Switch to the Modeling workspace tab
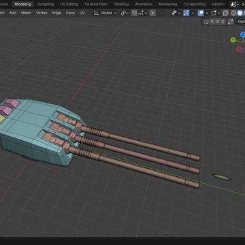 point(22,4)
